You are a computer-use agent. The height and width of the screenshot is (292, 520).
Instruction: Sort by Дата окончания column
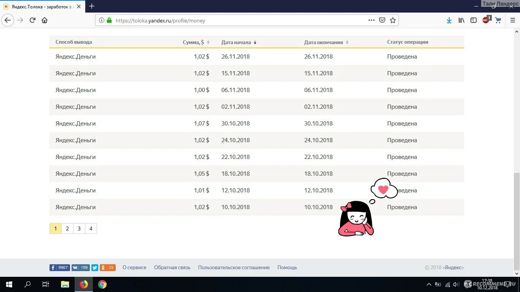(326, 42)
